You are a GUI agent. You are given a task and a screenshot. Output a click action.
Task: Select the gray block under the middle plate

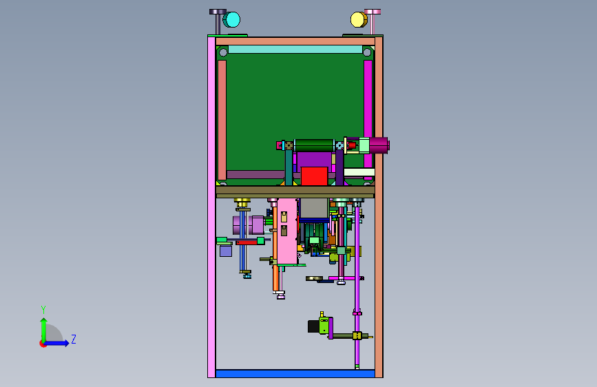pyautogui.click(x=314, y=208)
